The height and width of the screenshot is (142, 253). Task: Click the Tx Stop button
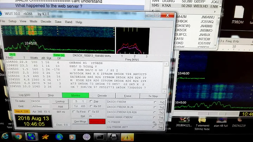pos(153,96)
